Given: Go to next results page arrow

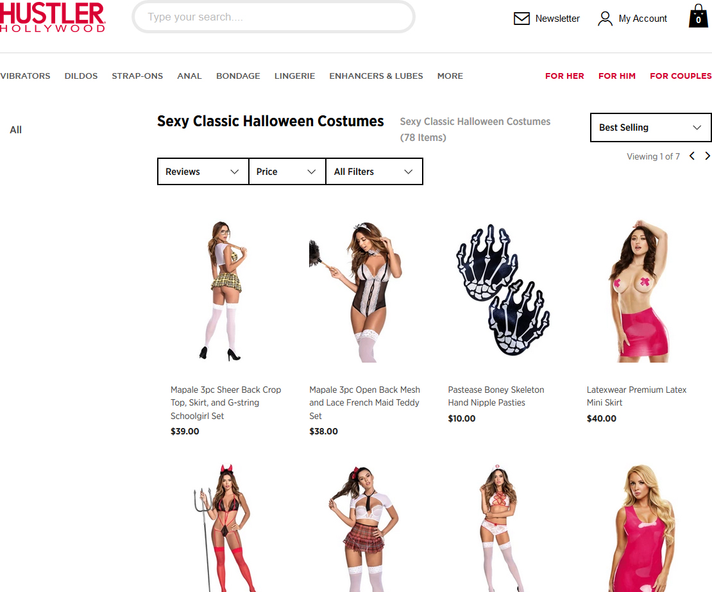Looking at the screenshot, I should pyautogui.click(x=707, y=156).
